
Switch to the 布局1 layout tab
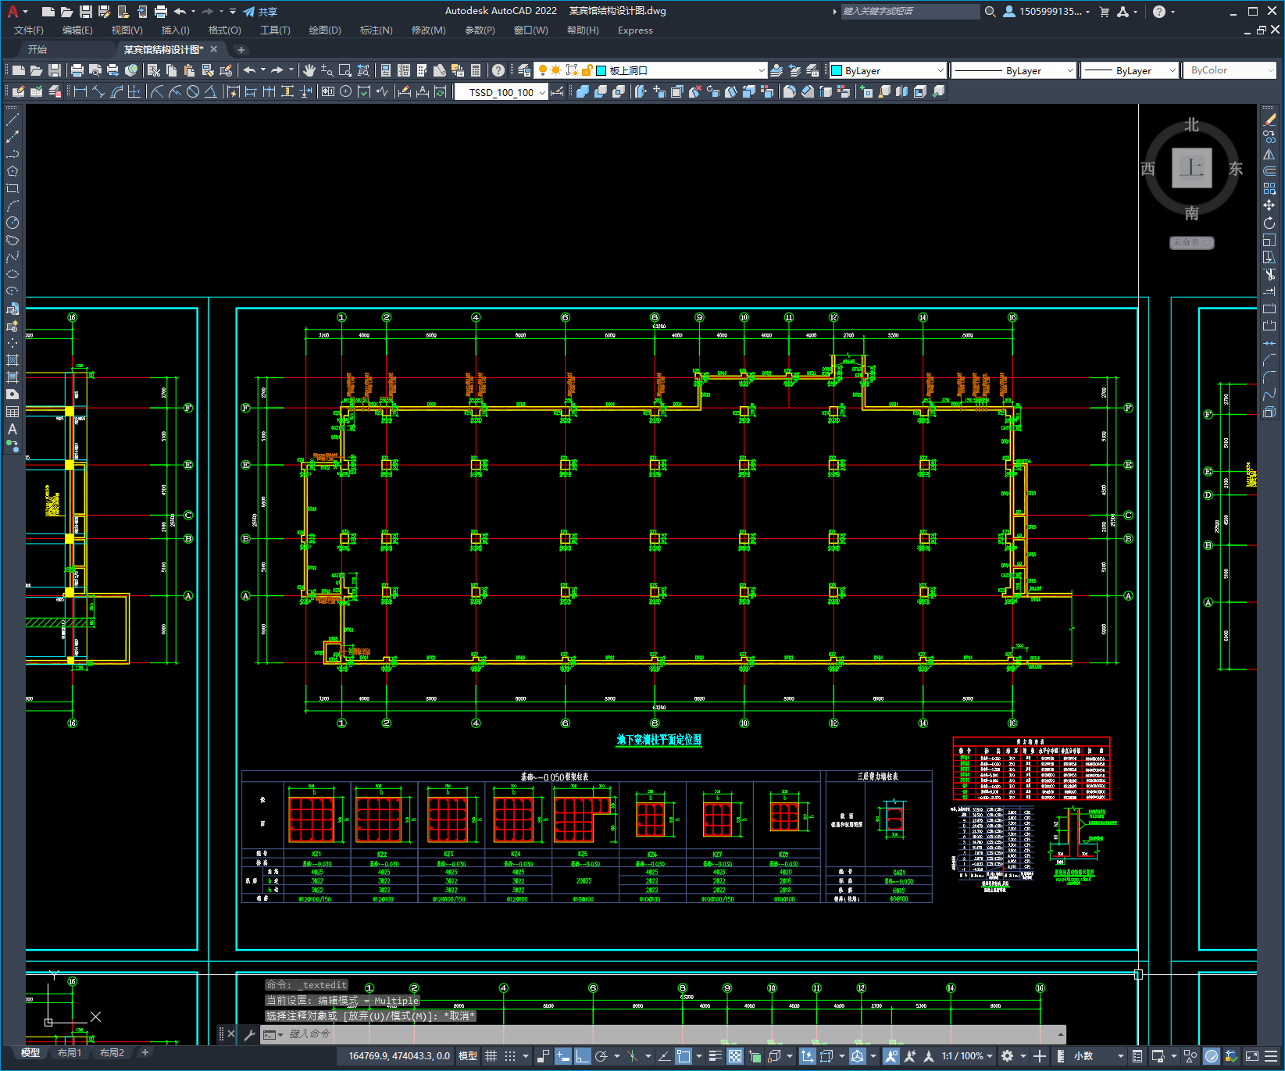70,1053
